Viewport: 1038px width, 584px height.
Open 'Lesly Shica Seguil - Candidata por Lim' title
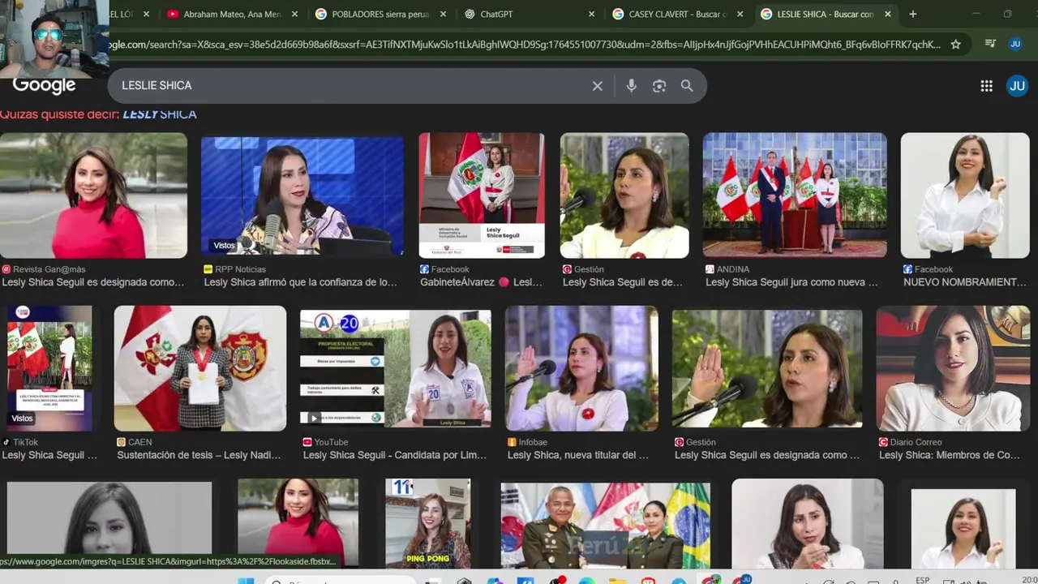click(x=395, y=455)
